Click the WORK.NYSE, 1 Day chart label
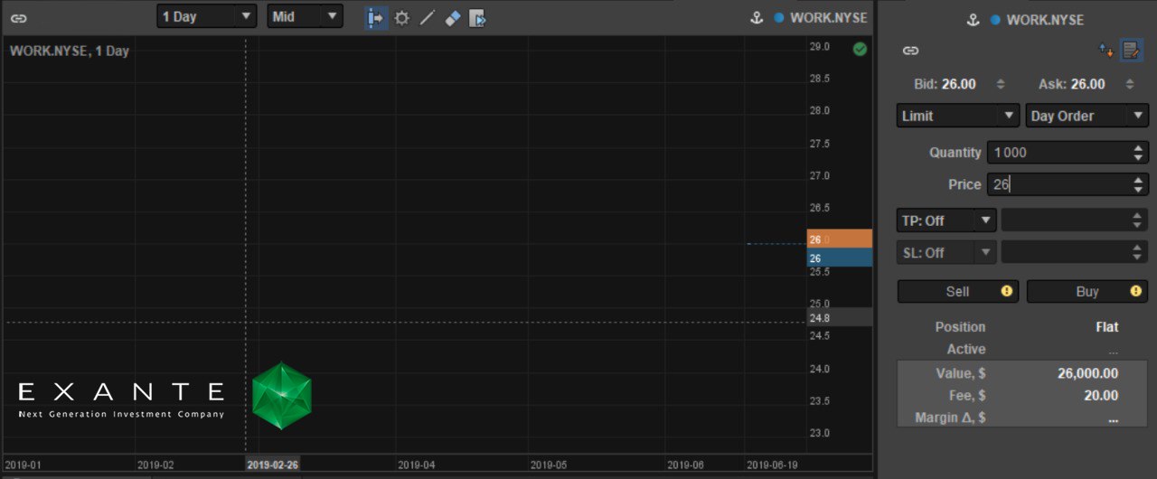 (70, 52)
